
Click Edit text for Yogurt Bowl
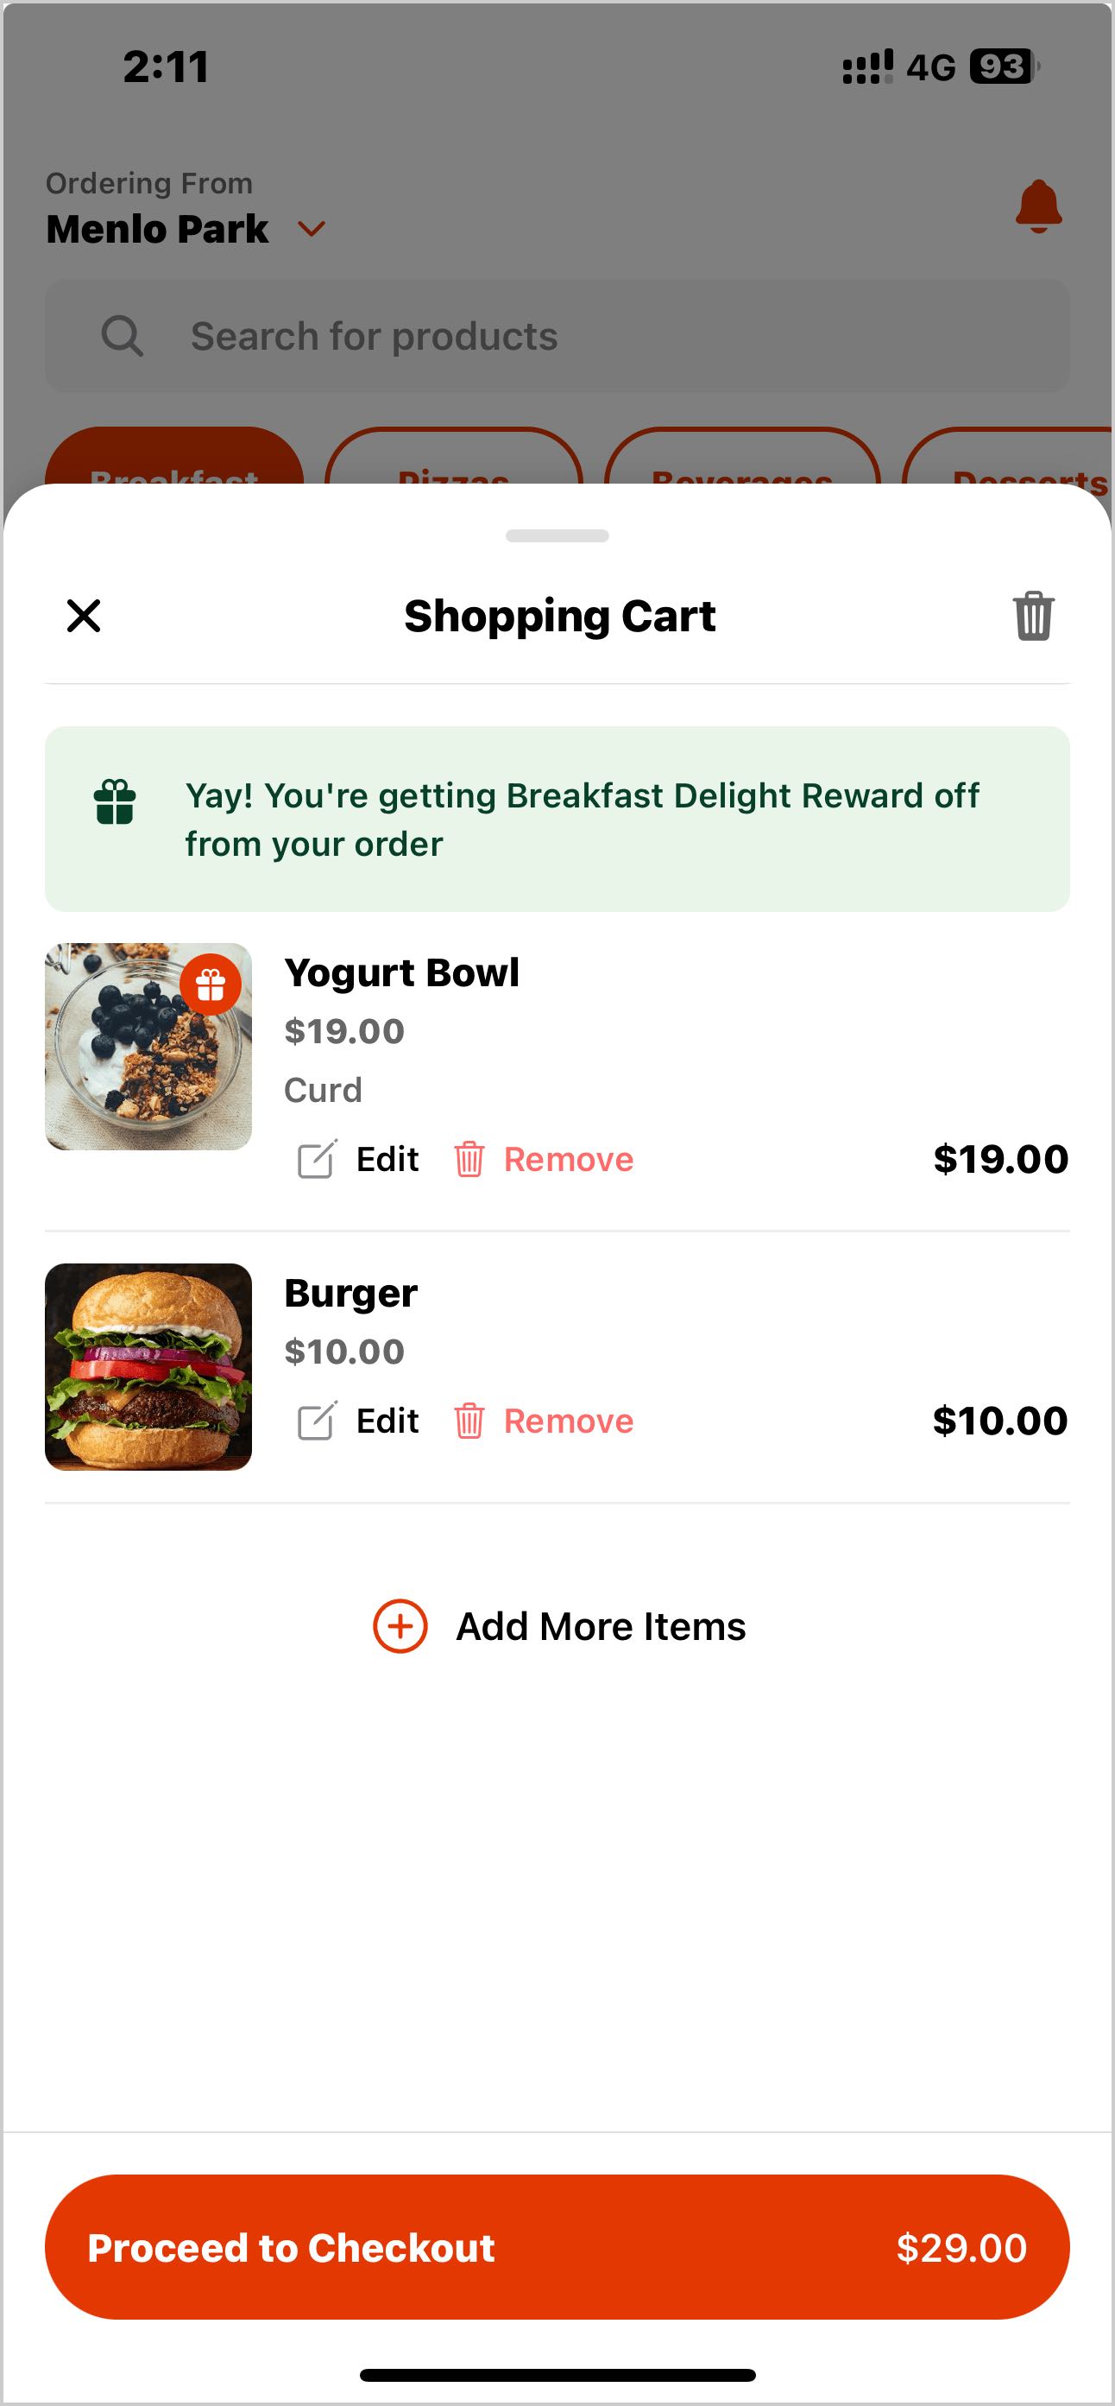pos(387,1159)
